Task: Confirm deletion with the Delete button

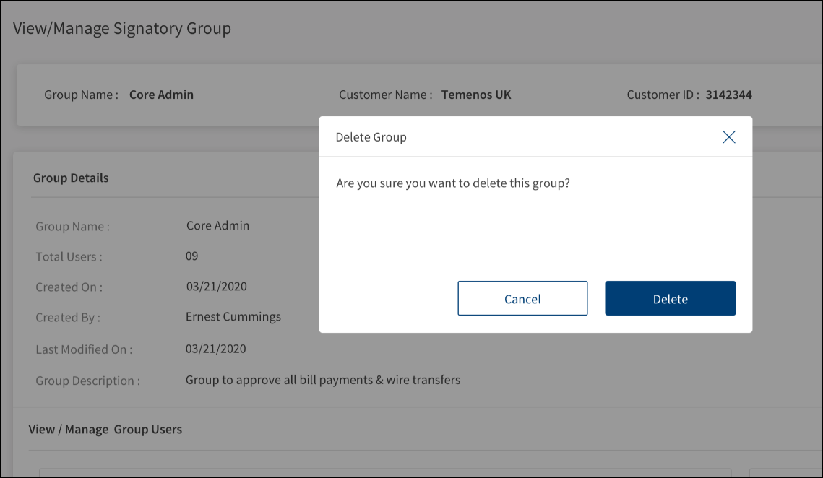Action: 670,299
